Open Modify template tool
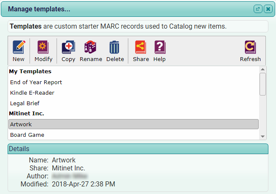This screenshot has width=276, height=194. [x=43, y=47]
